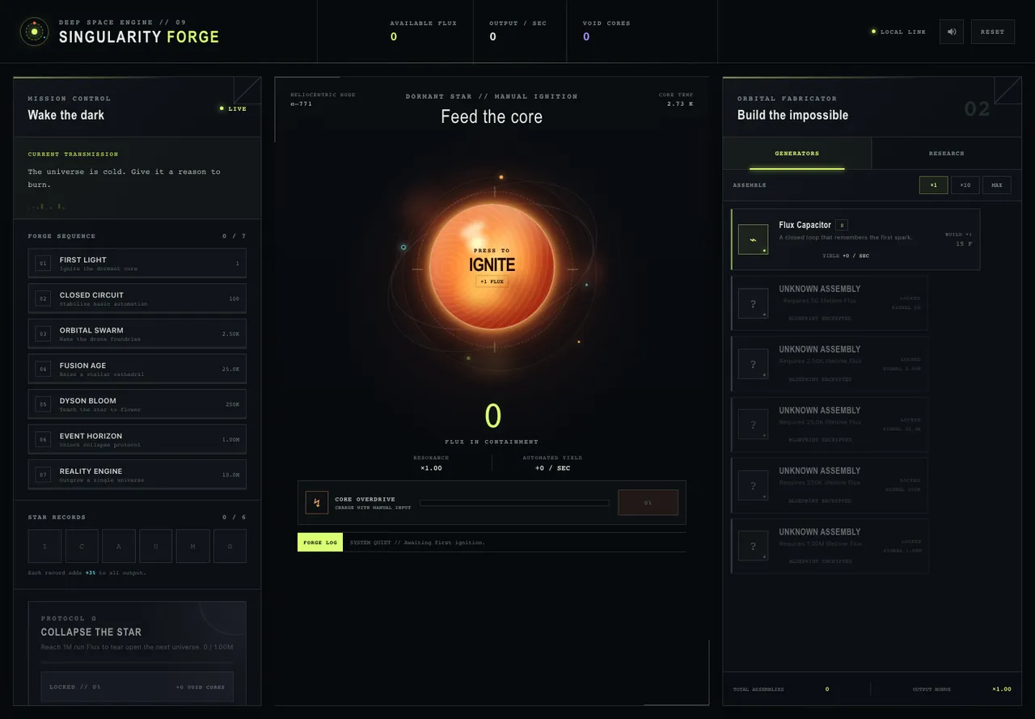Switch to the Generators tab
Image resolution: width=1035 pixels, height=719 pixels.
click(x=796, y=153)
